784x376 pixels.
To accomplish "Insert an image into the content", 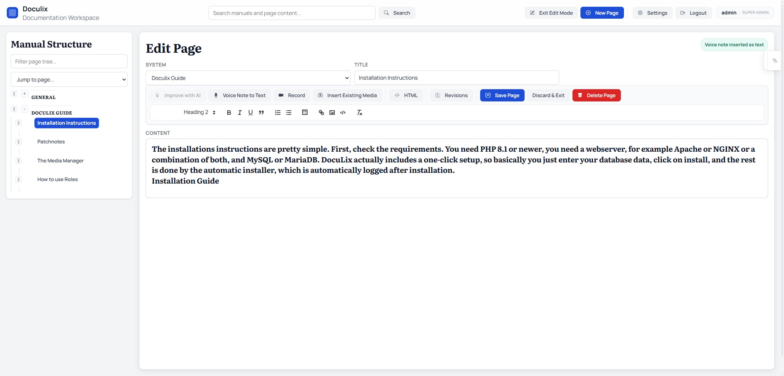I will pyautogui.click(x=332, y=112).
